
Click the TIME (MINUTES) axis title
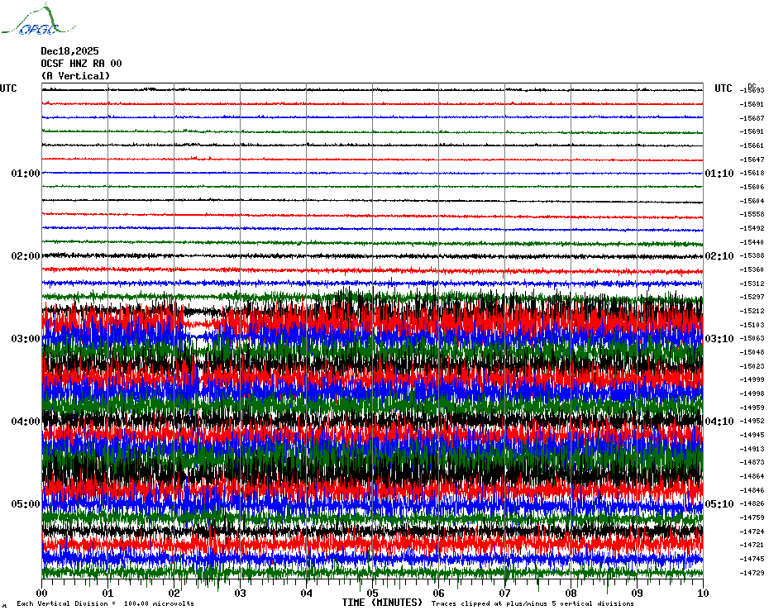382,603
